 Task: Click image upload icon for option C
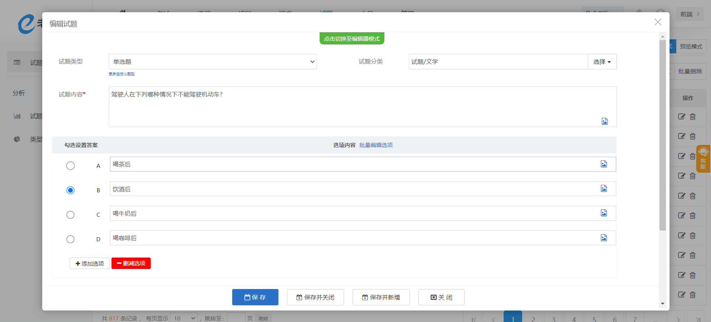click(x=604, y=213)
